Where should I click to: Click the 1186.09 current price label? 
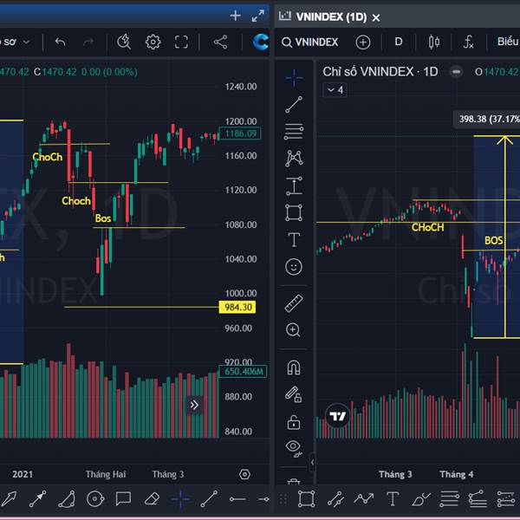tap(240, 133)
